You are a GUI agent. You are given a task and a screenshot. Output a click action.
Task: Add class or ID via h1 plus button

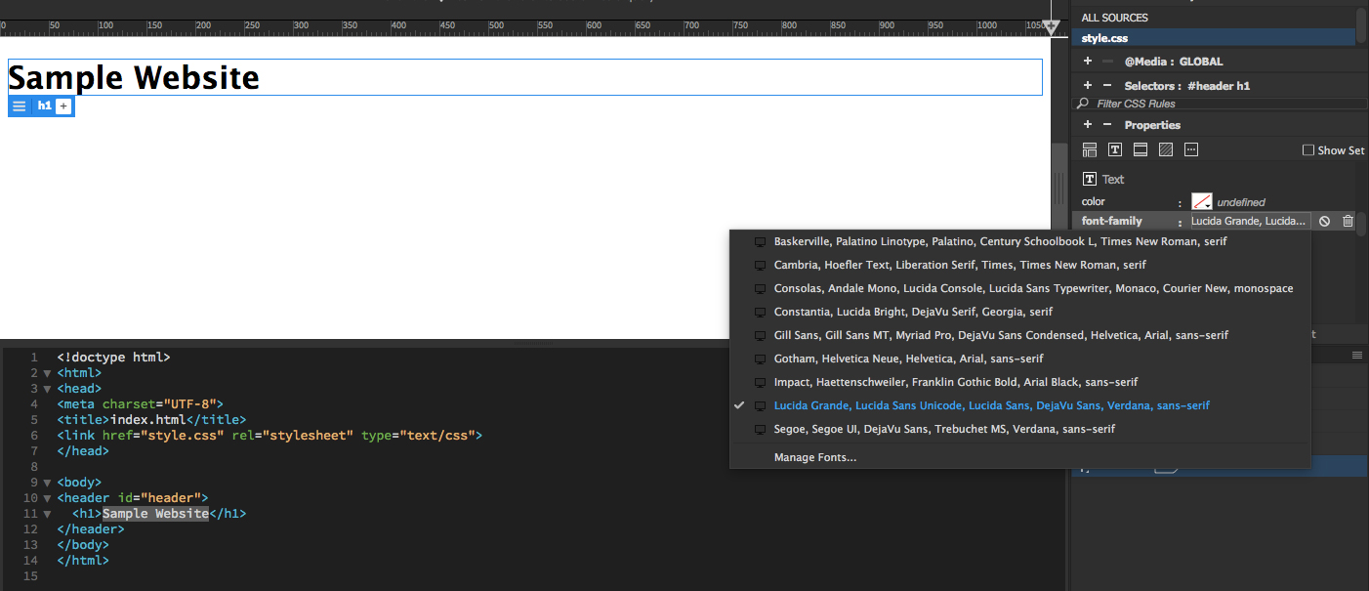(x=63, y=106)
